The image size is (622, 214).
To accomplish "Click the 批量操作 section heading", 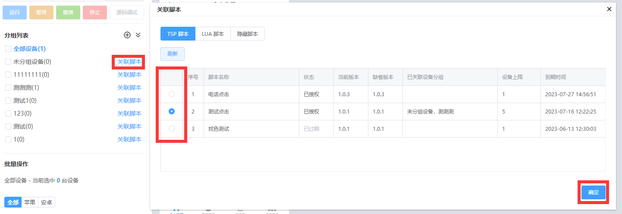I will click(16, 164).
